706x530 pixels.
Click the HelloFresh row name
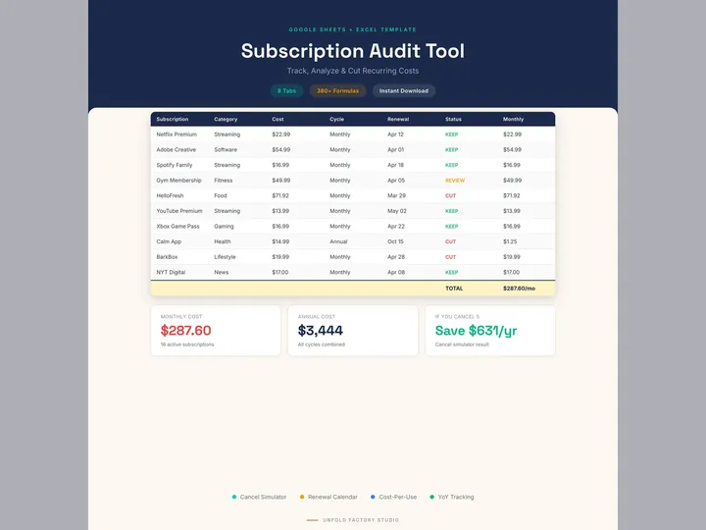[x=170, y=195]
